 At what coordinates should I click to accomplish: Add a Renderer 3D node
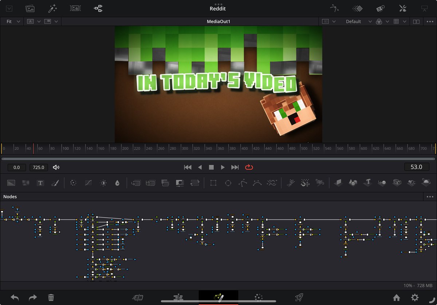426,183
